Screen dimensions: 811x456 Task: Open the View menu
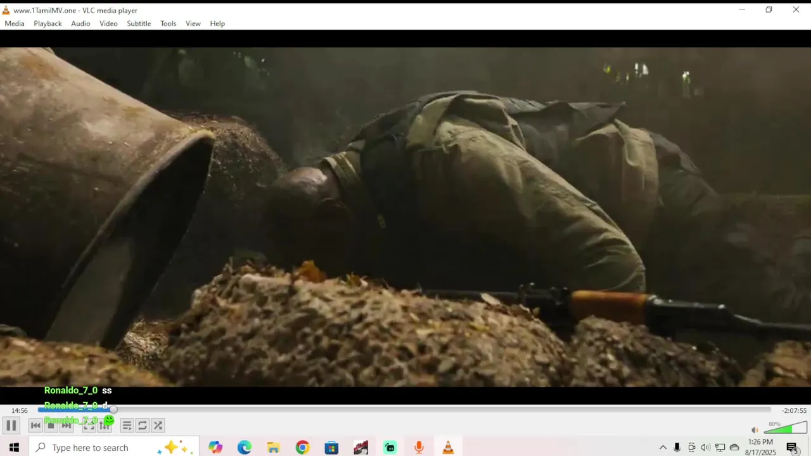pos(193,23)
